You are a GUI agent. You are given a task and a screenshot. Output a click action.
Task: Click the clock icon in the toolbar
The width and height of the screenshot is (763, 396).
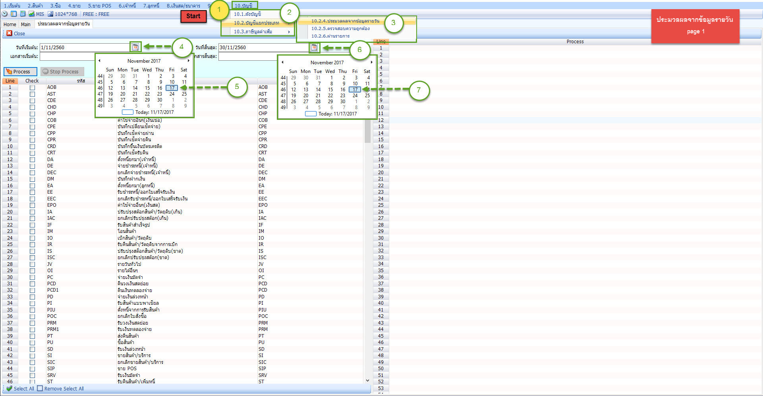5,14
